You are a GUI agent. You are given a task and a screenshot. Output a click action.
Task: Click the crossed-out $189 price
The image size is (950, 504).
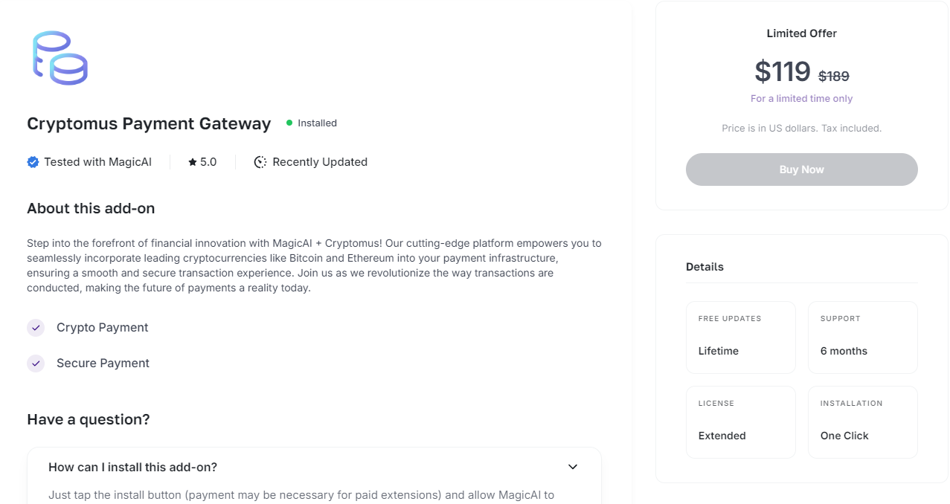pyautogui.click(x=834, y=76)
